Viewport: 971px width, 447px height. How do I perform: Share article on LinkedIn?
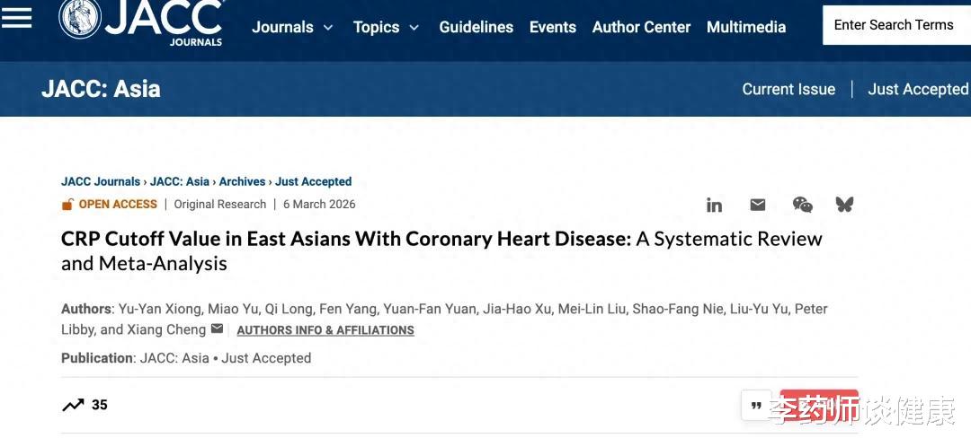714,205
